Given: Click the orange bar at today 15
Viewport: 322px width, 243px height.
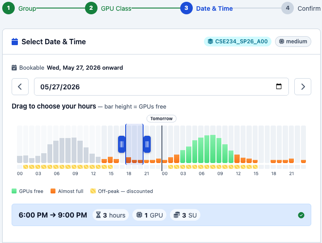Looking at the screenshot, I should 110,160.
